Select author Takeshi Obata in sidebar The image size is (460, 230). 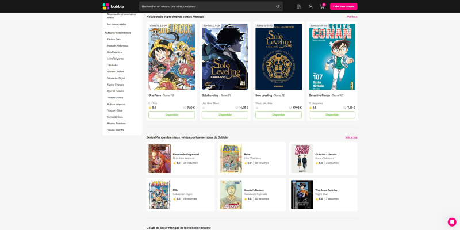pos(115,97)
